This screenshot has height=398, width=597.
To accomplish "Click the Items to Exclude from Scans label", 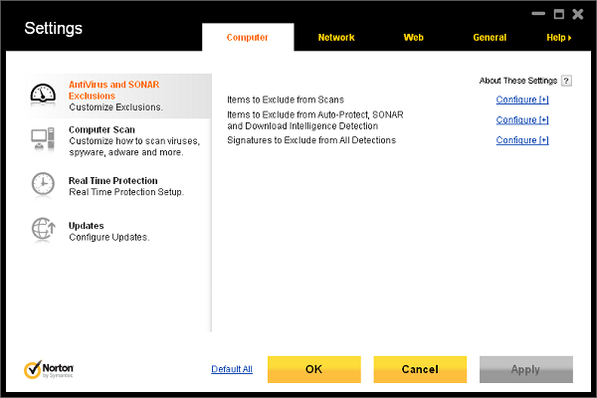I will click(x=286, y=99).
